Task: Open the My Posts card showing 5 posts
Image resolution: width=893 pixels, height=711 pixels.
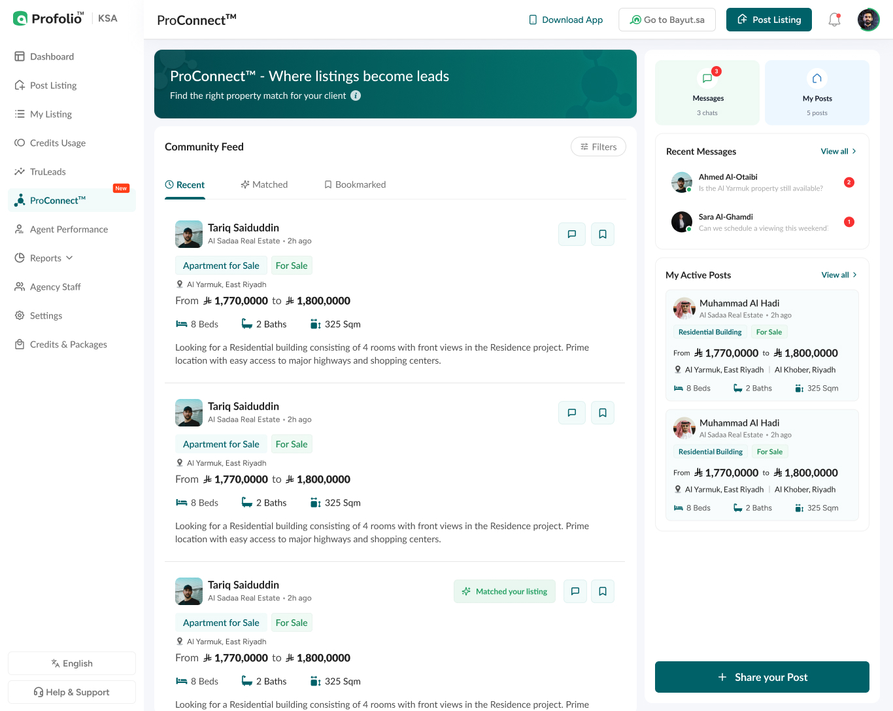Action: pos(817,92)
